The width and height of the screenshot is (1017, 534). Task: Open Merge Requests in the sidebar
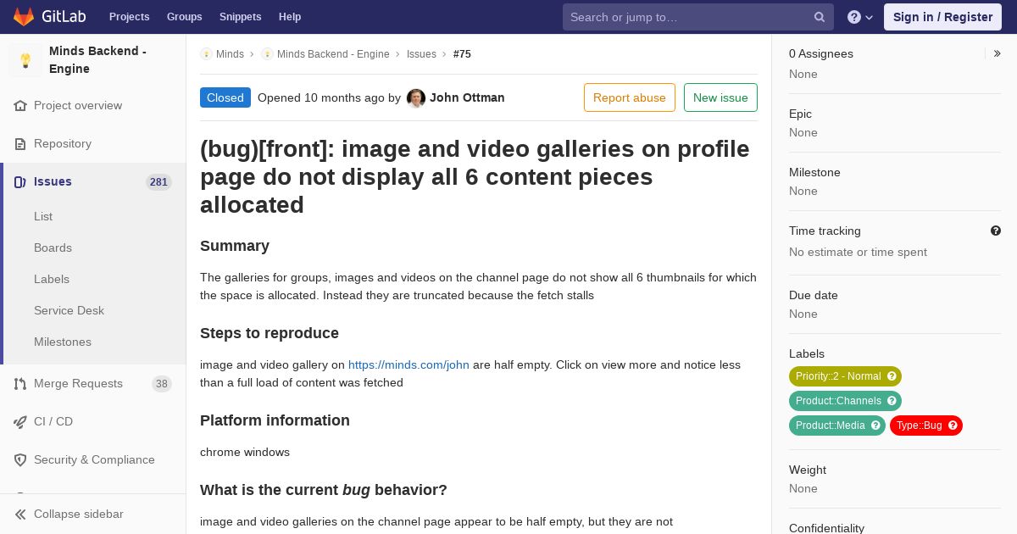coord(78,384)
